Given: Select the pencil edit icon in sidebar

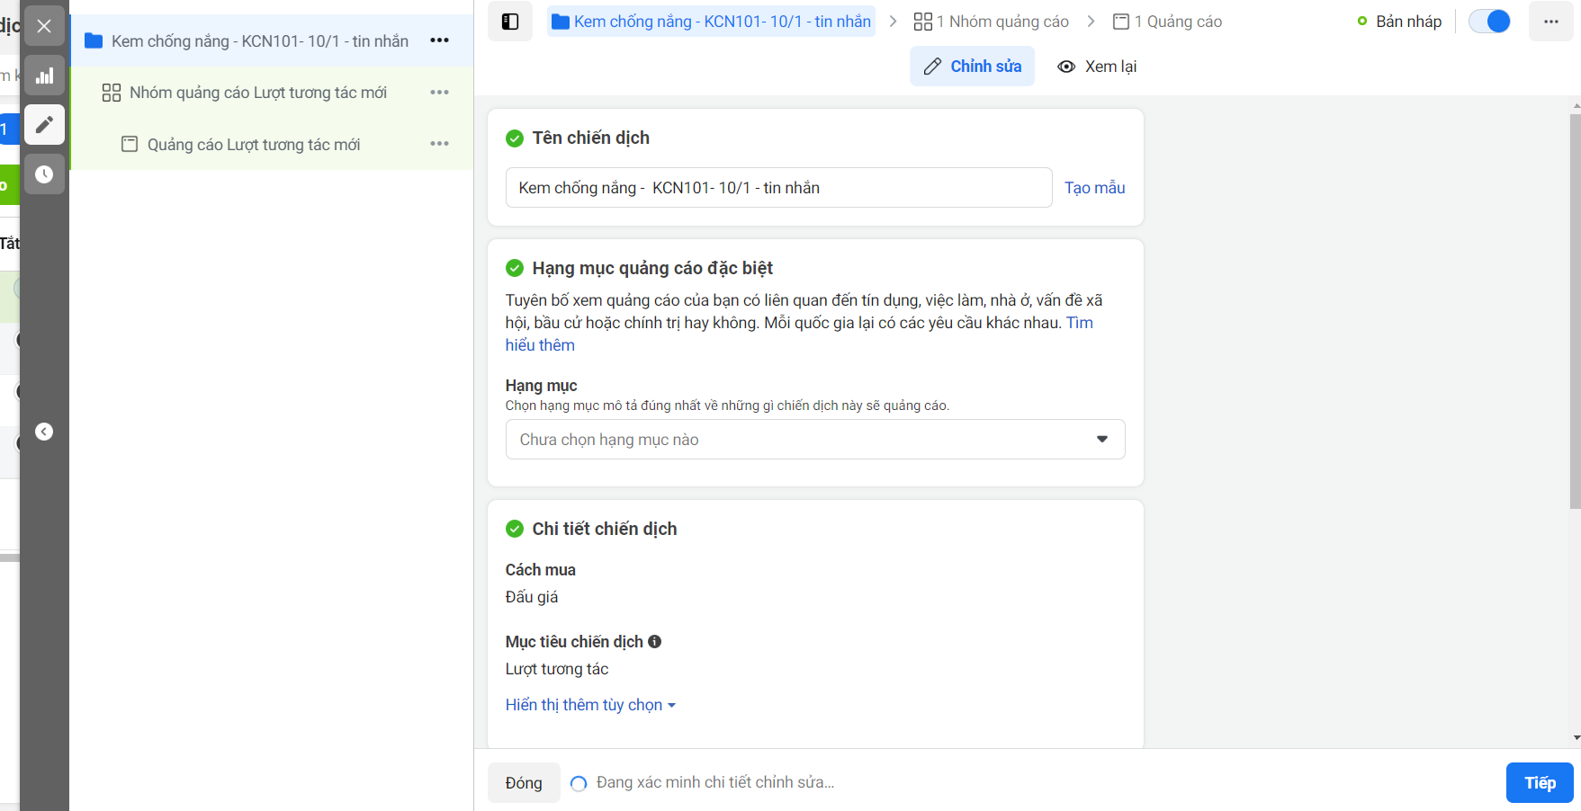Looking at the screenshot, I should [44, 125].
